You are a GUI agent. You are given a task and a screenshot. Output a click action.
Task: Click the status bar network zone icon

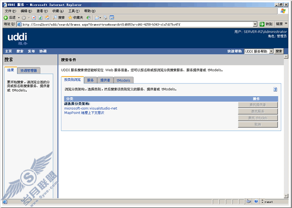point(249,201)
